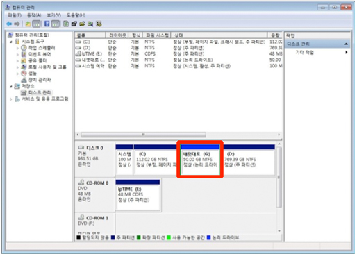Click the refresh page toolbar icon
The height and width of the screenshot is (254, 357).
click(66, 24)
